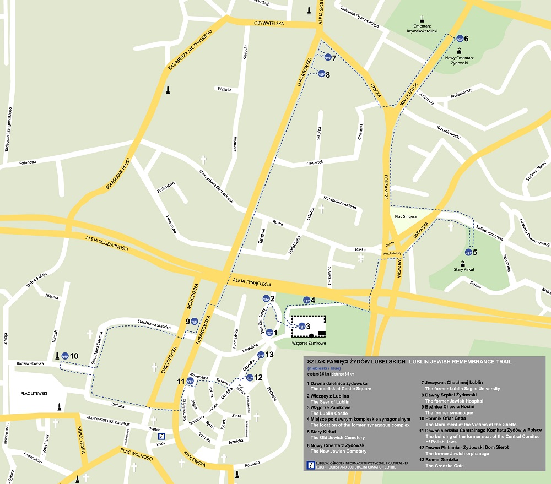This screenshot has height=484, width=551.
Task: Click the tombstone icon above Nowy Cmentarz Żydowski
Action: click(459, 51)
